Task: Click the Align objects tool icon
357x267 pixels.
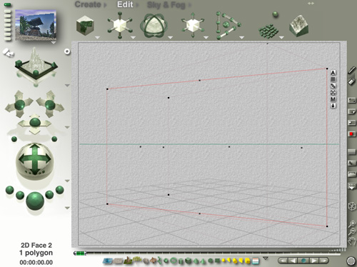Action: coord(228,26)
